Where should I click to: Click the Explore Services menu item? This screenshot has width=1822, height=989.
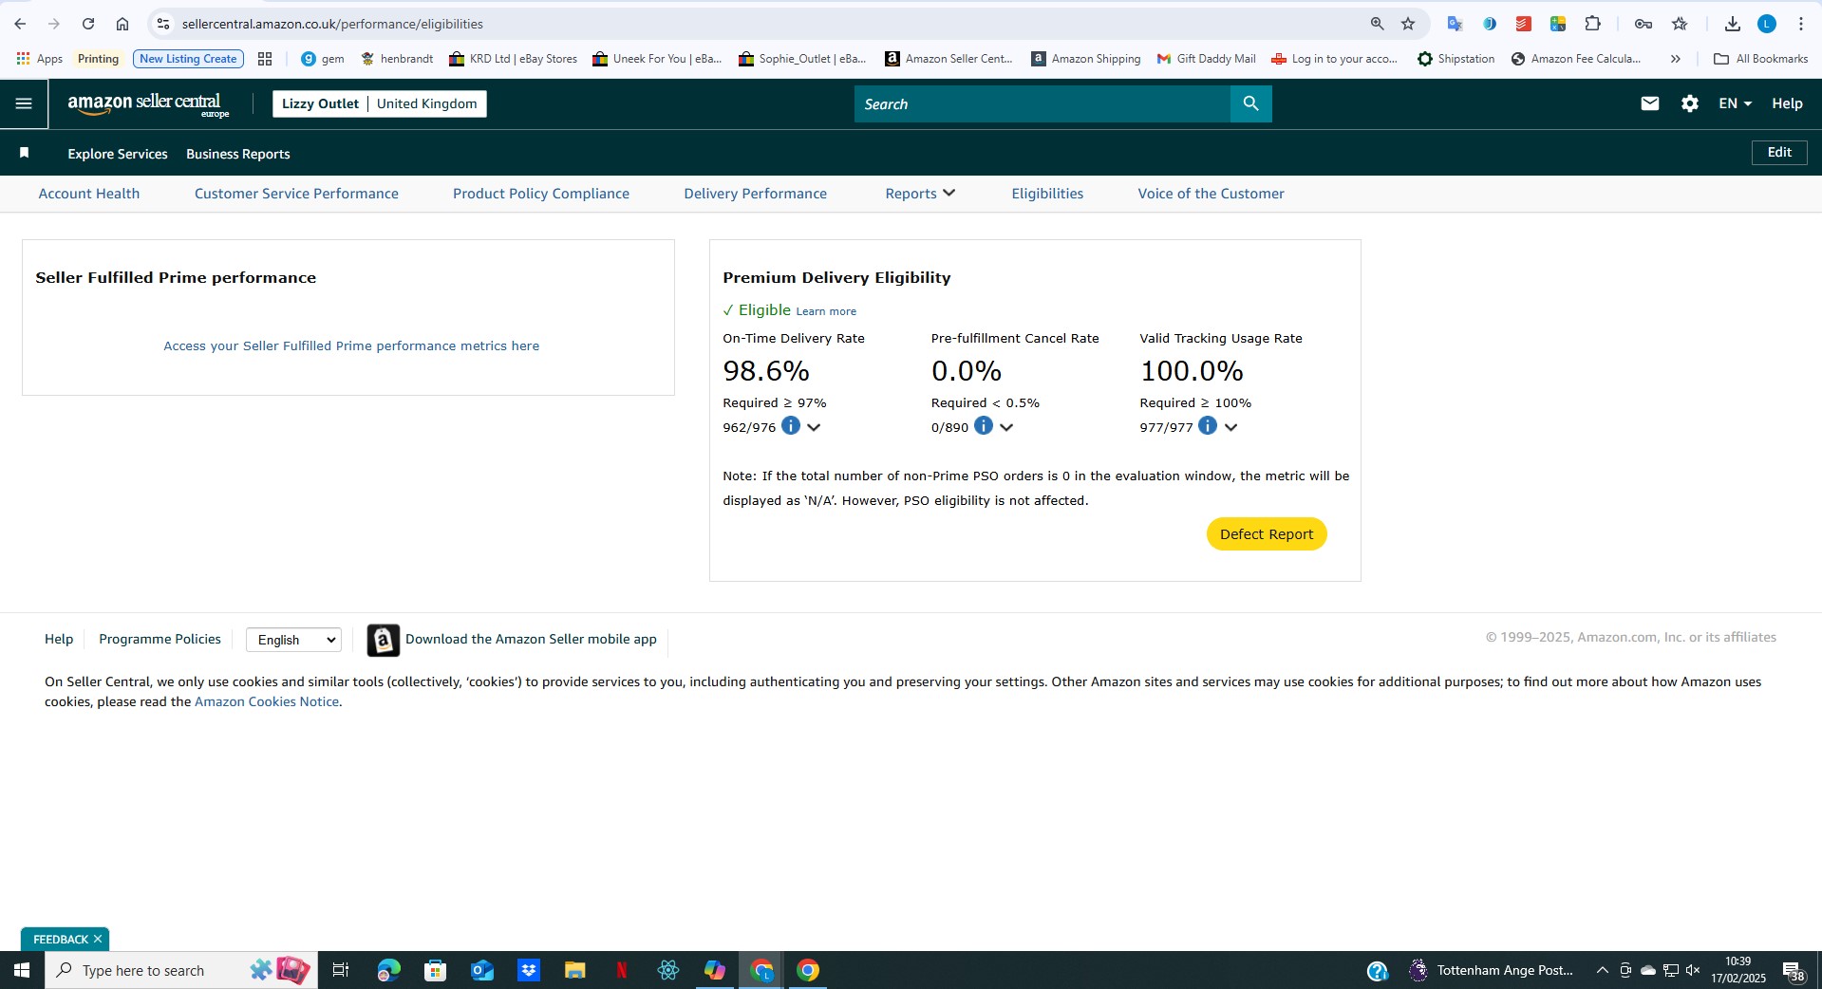tap(118, 154)
